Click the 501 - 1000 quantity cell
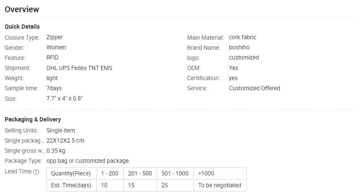This screenshot has height=194, width=362. [x=175, y=173]
